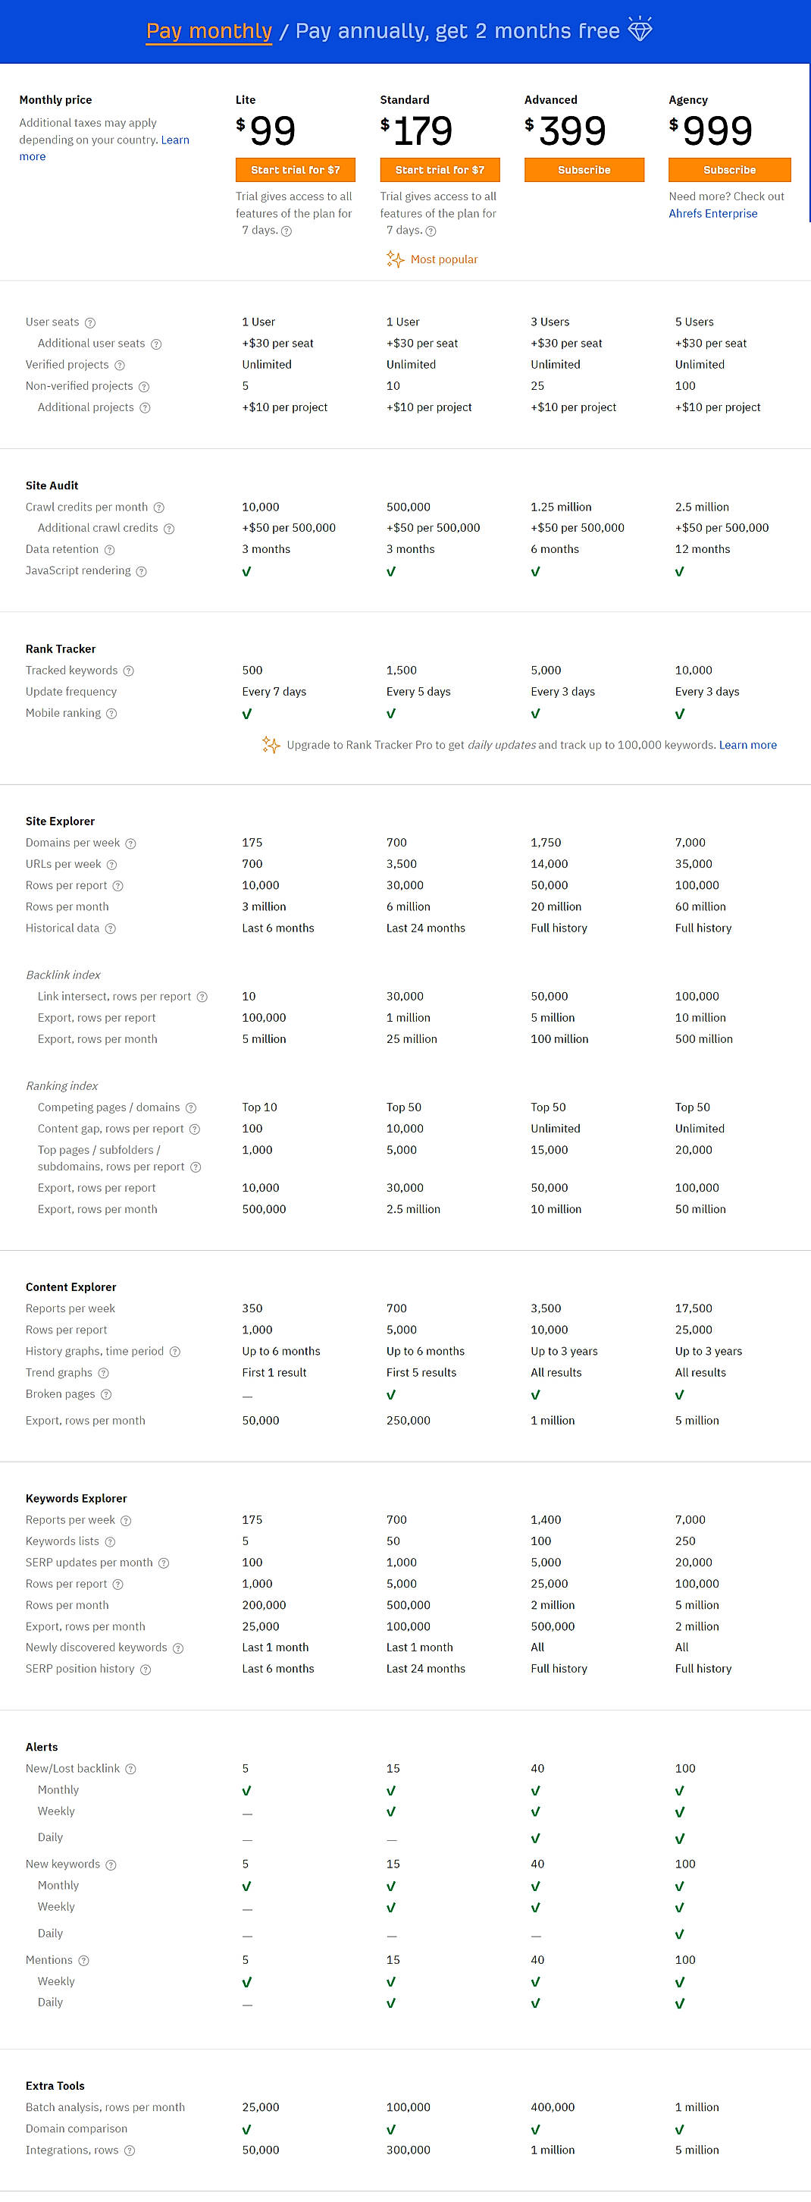Screen dimensions: 811x2202
Task: Show help icon beside Additional crawl credits
Action: click(169, 529)
